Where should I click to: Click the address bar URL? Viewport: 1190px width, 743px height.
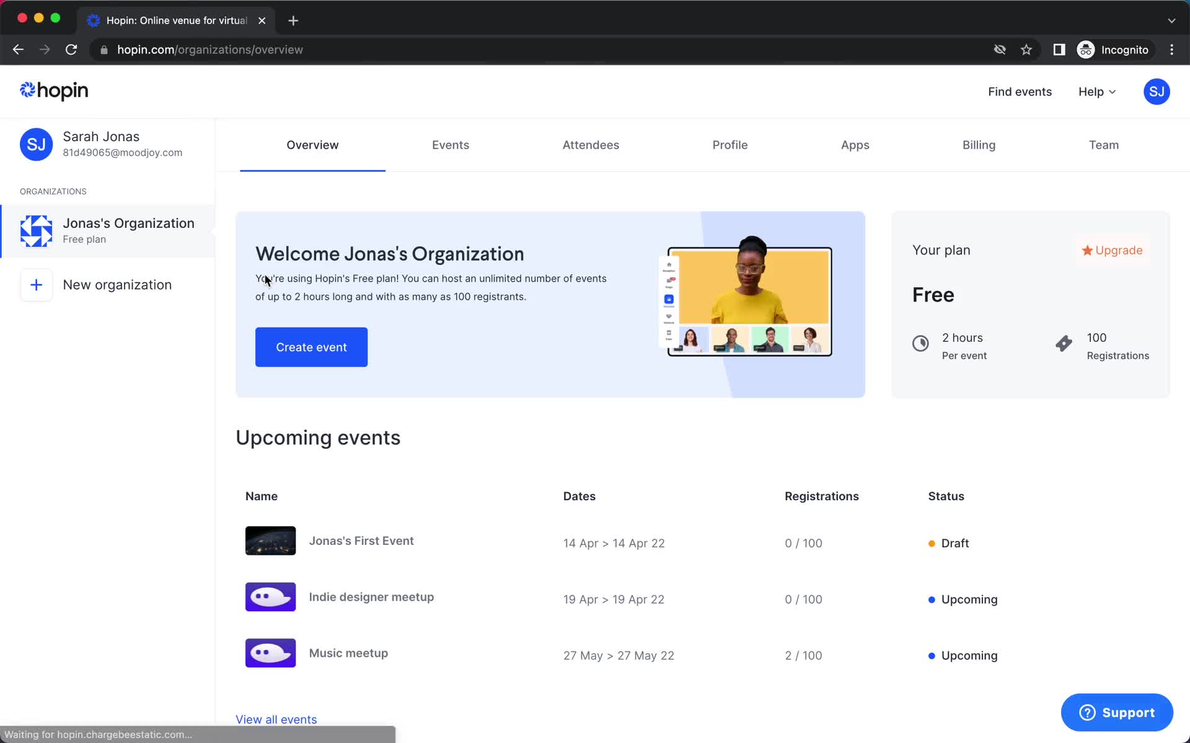pyautogui.click(x=210, y=50)
